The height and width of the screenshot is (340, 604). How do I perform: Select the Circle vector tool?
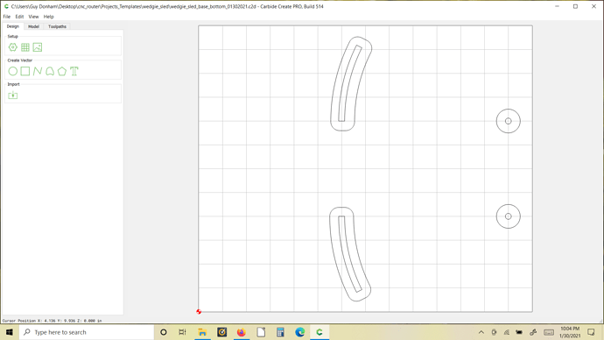(x=13, y=71)
